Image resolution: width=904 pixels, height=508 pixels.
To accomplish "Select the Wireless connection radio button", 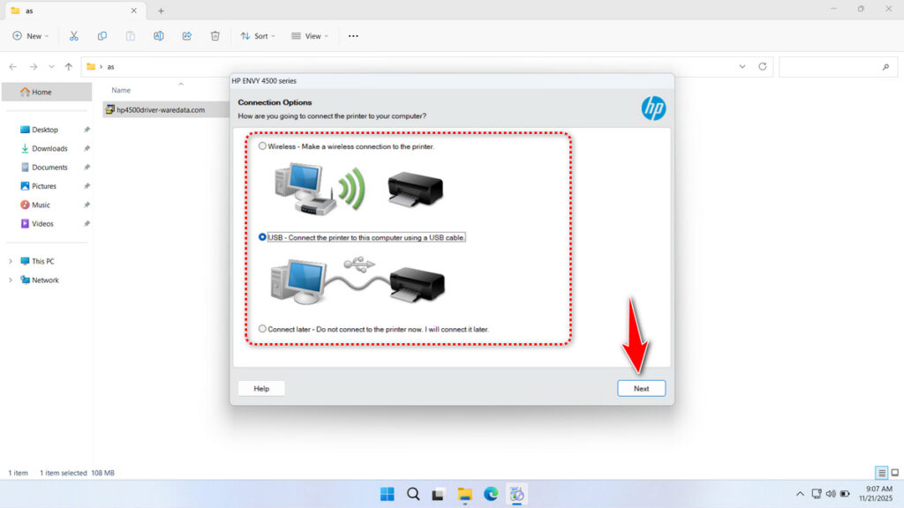I will coord(262,146).
